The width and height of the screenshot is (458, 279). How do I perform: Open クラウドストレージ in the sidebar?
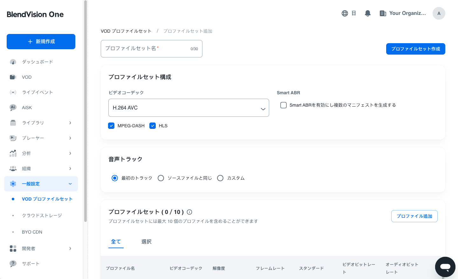tap(42, 216)
